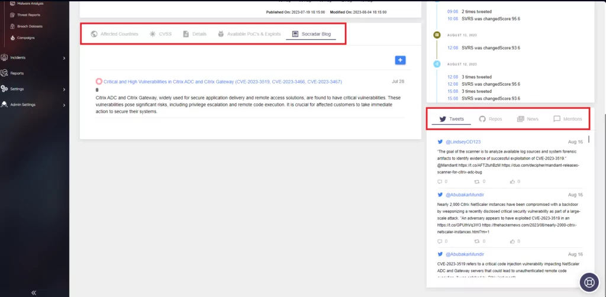Open Threat Reports in the sidebar
The height and width of the screenshot is (297, 606).
(28, 15)
